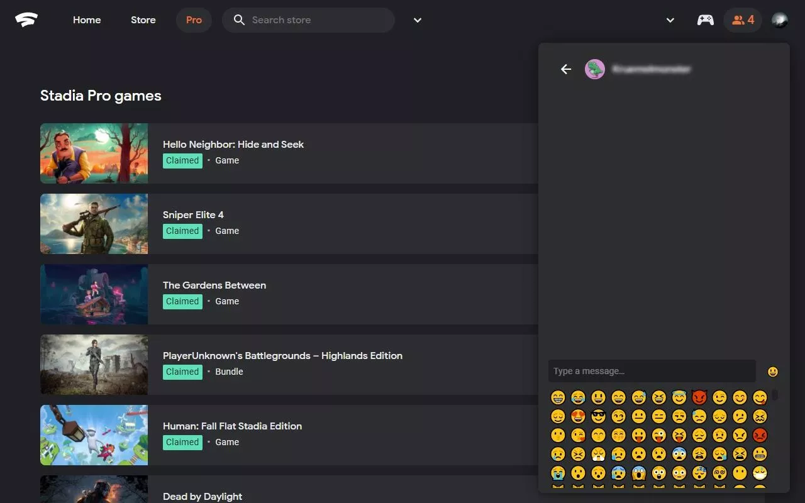Click the Search store field
Viewport: 805px width, 503px height.
coord(308,20)
